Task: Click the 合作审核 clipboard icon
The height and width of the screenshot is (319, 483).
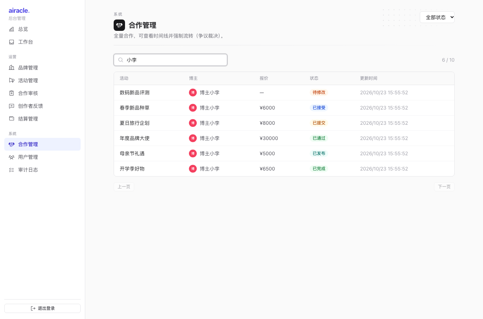Action: coord(11,93)
